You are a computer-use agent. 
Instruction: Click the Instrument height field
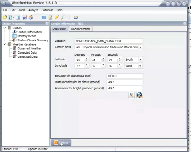pos(125,82)
